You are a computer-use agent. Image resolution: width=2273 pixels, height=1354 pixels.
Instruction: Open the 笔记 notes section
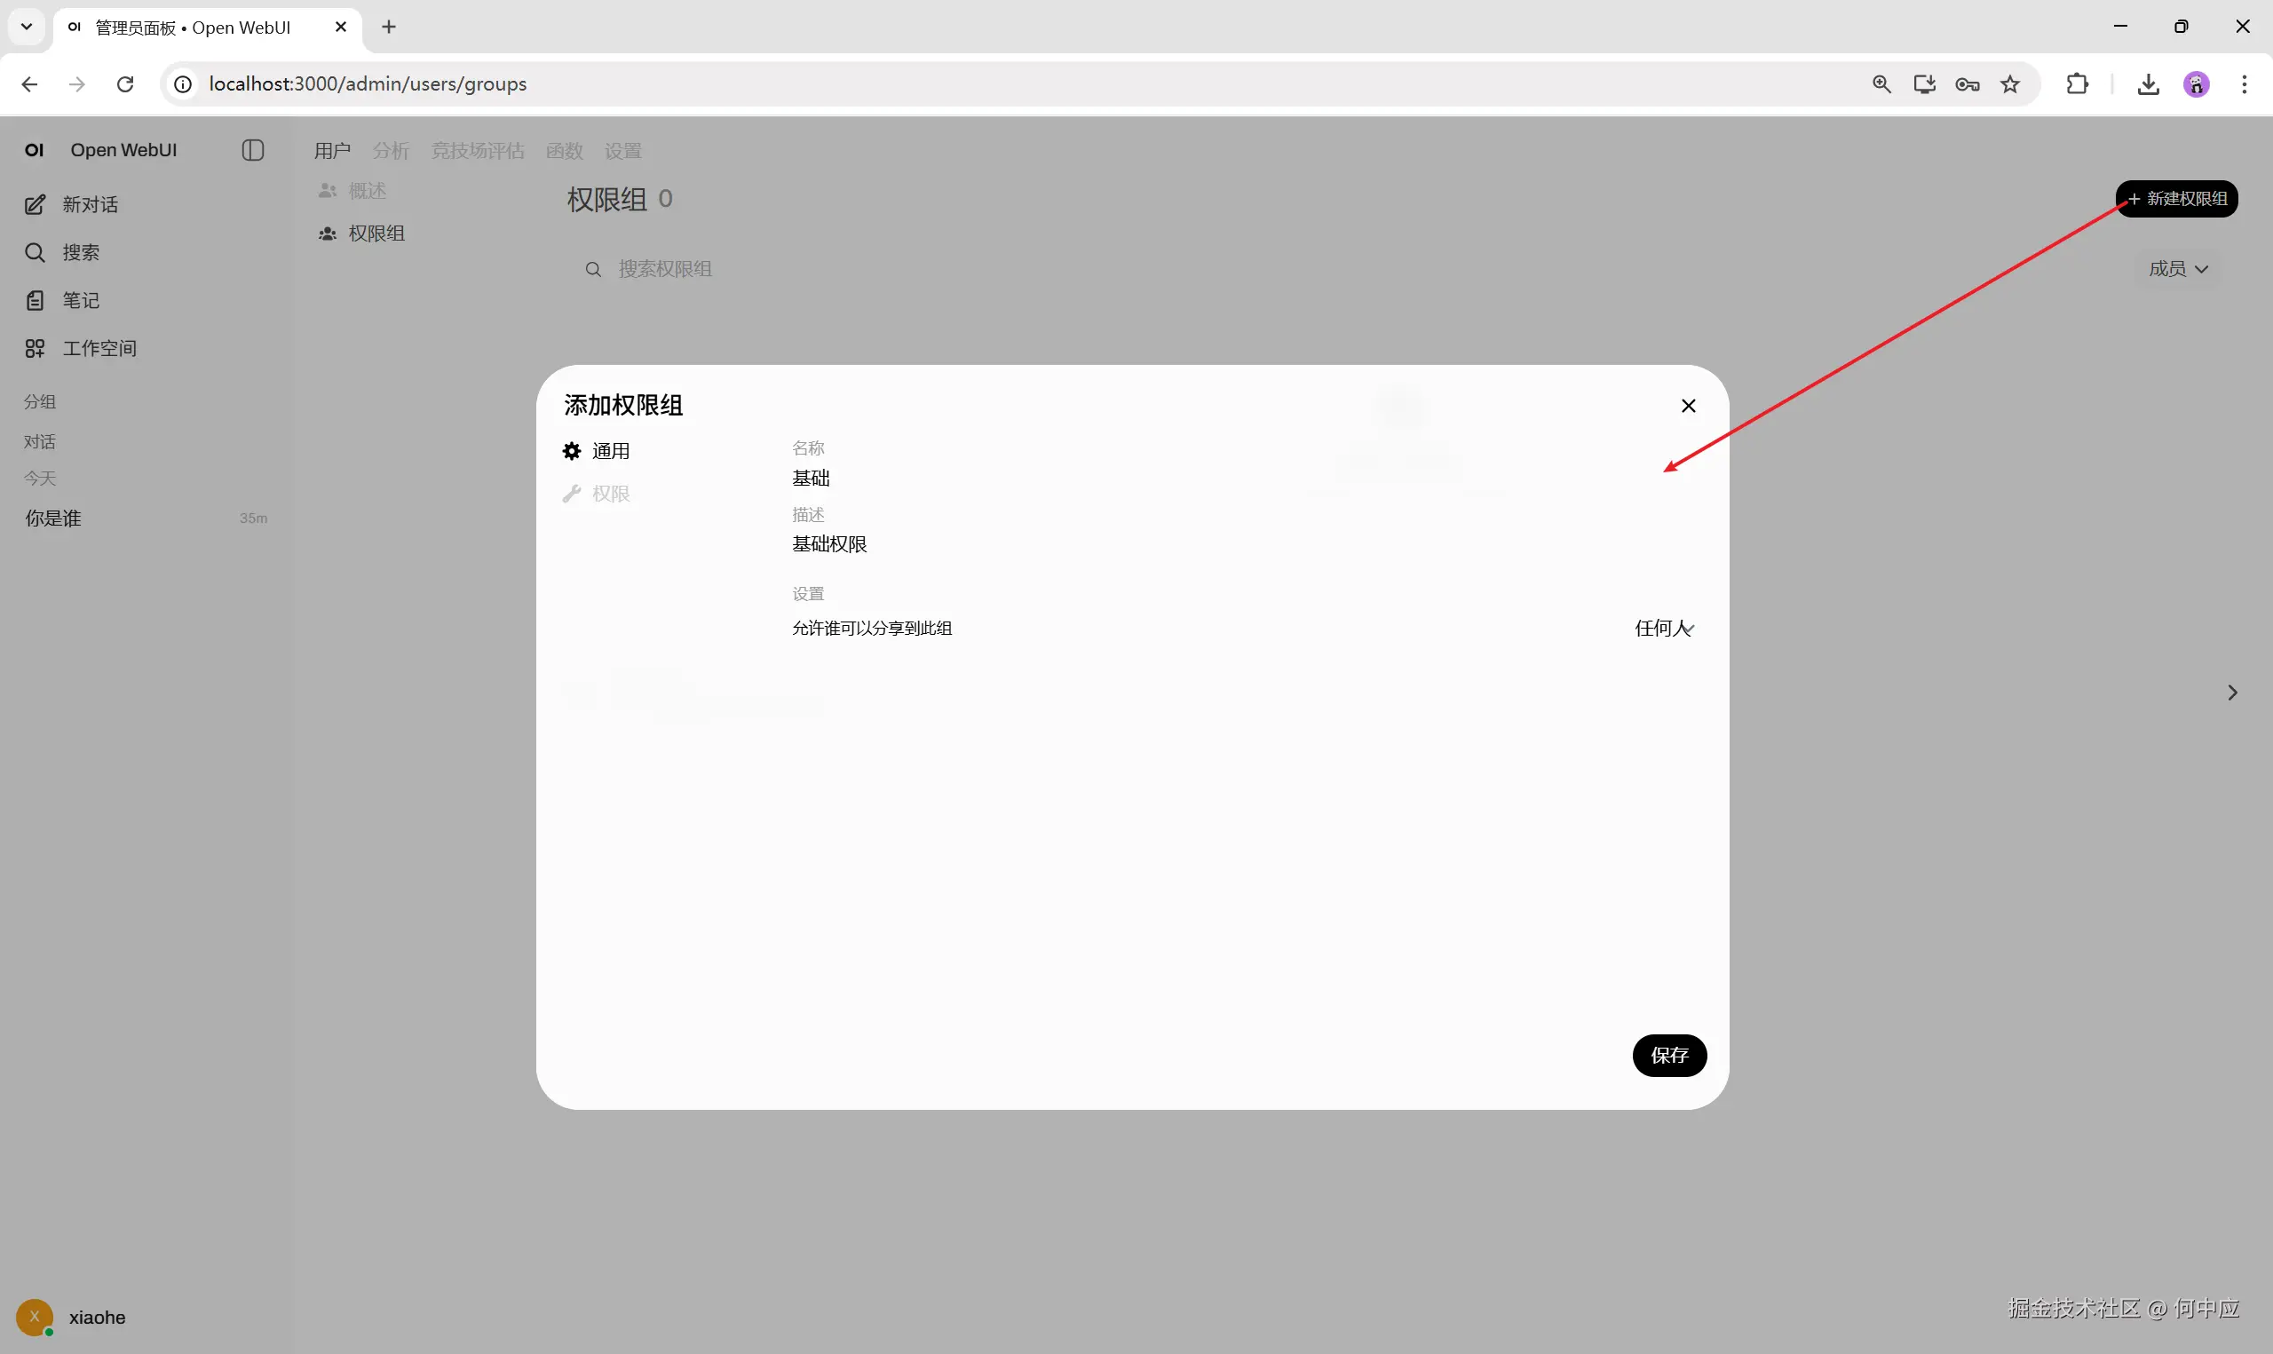80,300
